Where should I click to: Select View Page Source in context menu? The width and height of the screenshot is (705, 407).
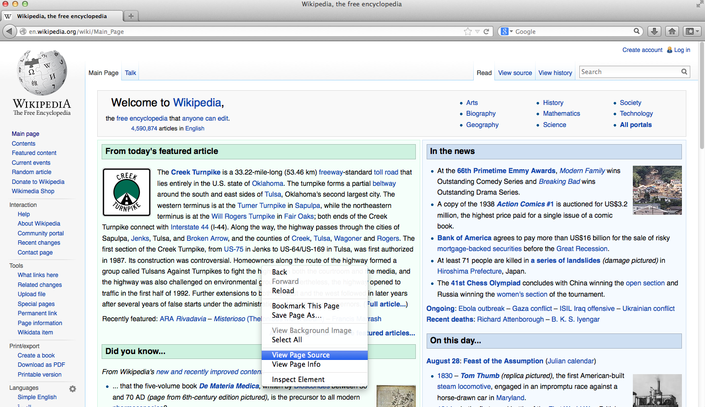300,355
